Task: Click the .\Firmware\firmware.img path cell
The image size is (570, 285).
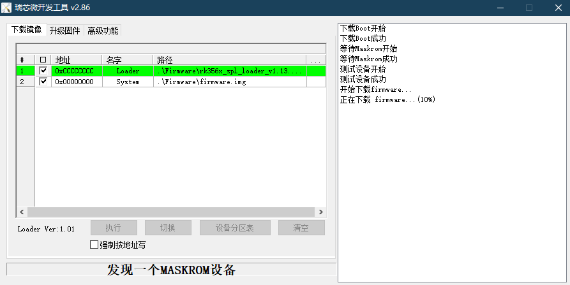Action: tap(230, 82)
